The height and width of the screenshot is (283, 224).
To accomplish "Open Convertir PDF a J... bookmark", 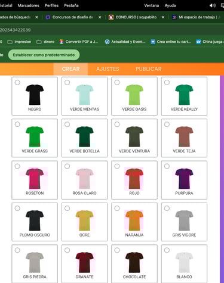I will point(79,42).
